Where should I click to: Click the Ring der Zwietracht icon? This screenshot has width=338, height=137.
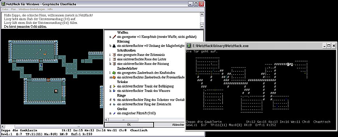(114, 104)
